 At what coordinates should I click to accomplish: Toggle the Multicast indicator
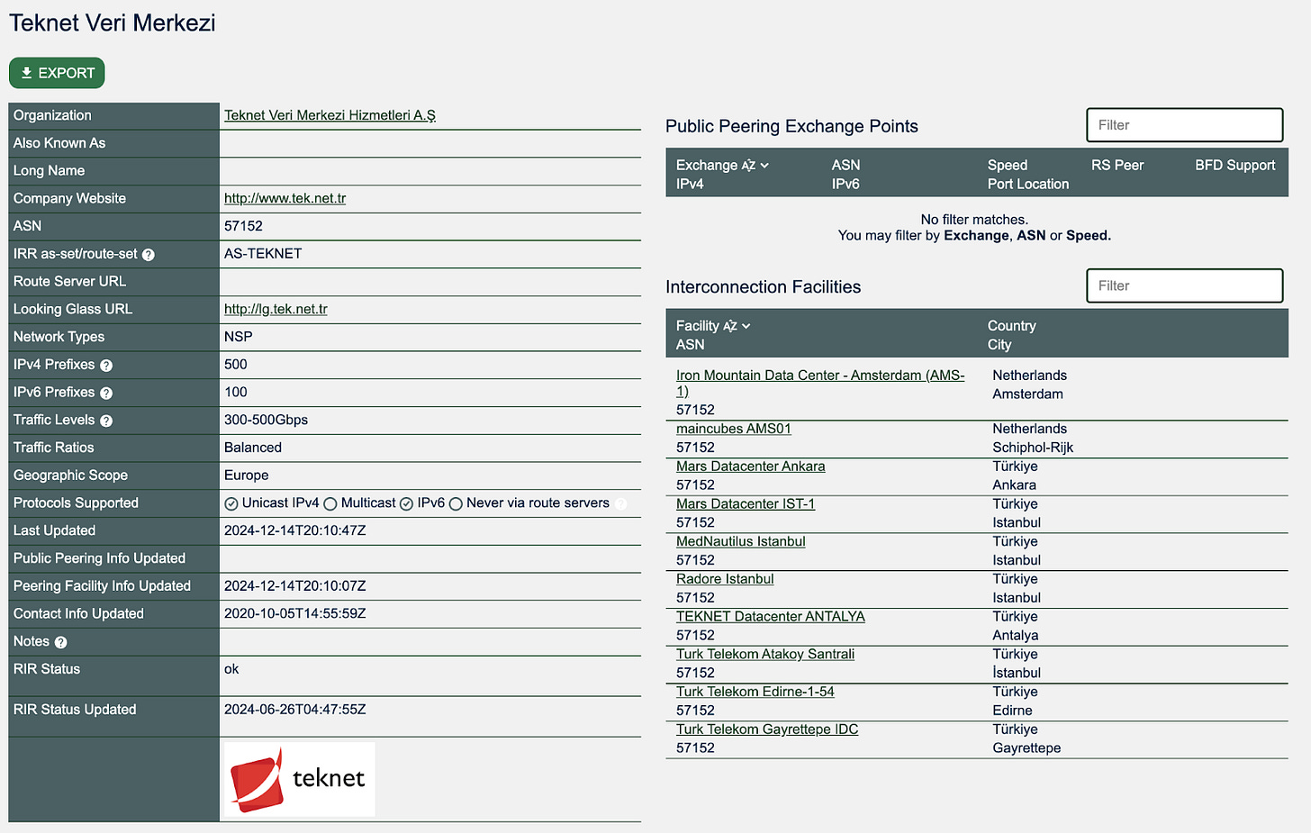click(330, 504)
